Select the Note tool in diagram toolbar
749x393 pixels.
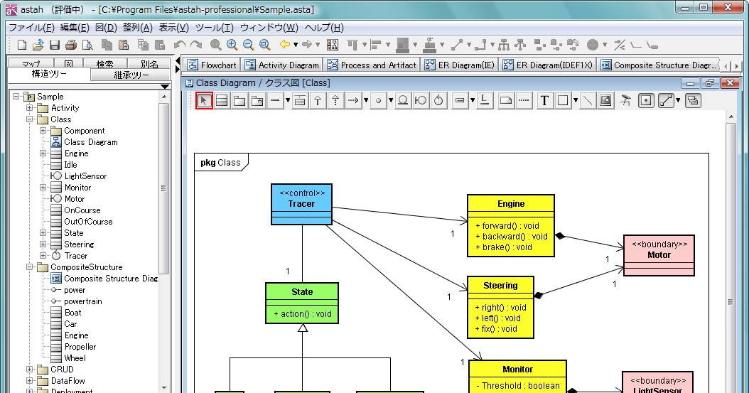[x=505, y=101]
